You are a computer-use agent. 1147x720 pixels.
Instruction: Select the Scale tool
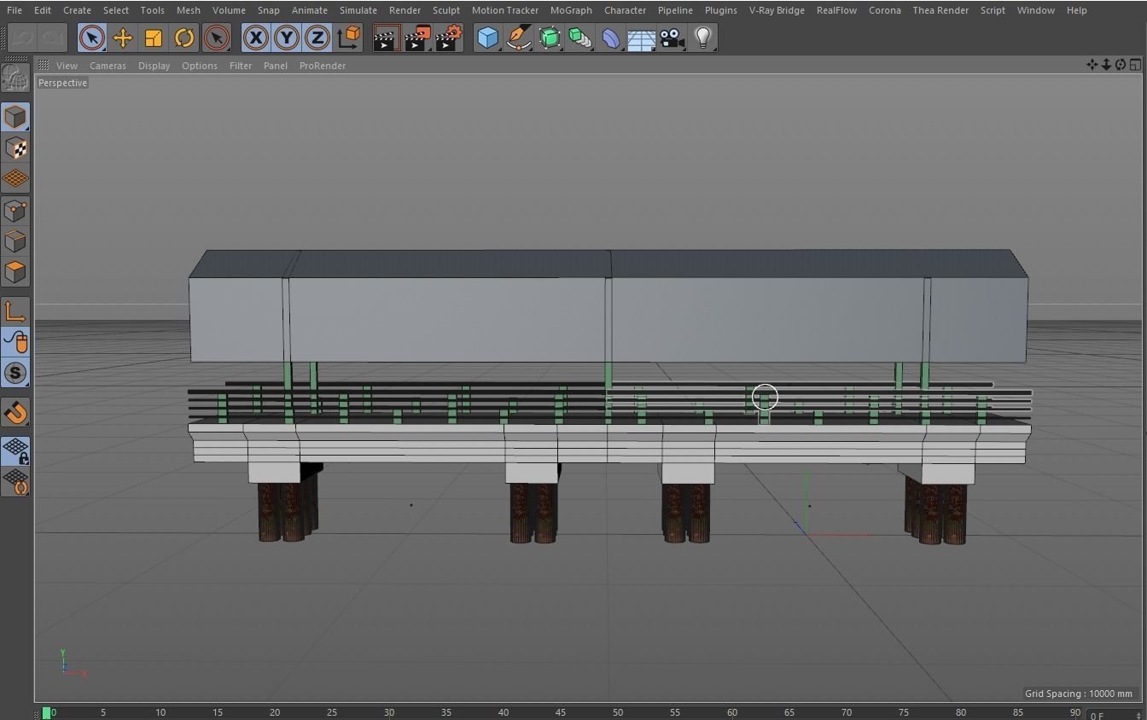tap(154, 38)
